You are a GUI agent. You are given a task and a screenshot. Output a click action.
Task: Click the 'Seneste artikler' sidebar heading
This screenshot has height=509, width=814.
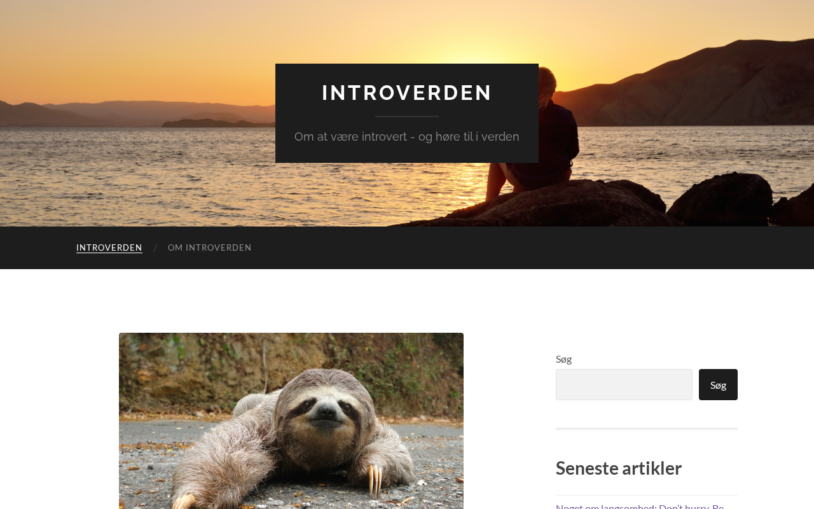[x=619, y=468]
